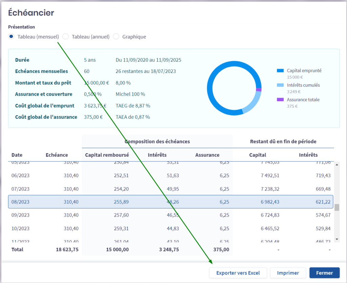Click Intérêts cumulés light-blue legend swatch
The image size is (347, 283).
click(x=280, y=85)
